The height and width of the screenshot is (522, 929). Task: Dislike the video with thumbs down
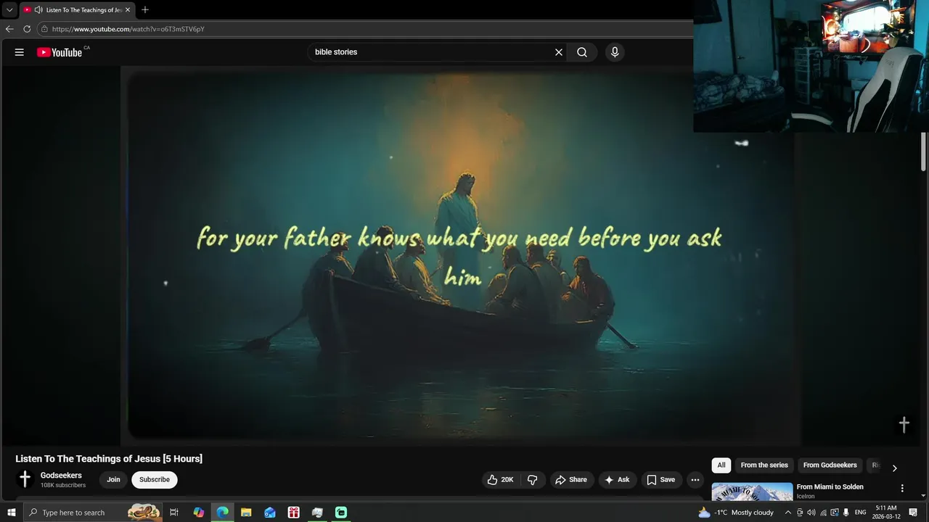pyautogui.click(x=533, y=480)
